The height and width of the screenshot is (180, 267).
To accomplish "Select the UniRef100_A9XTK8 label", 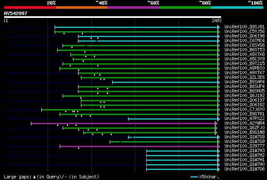I will tap(244, 55).
